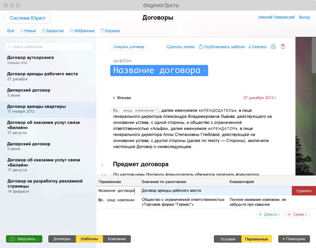Select the Все filter tab

pos(11,31)
